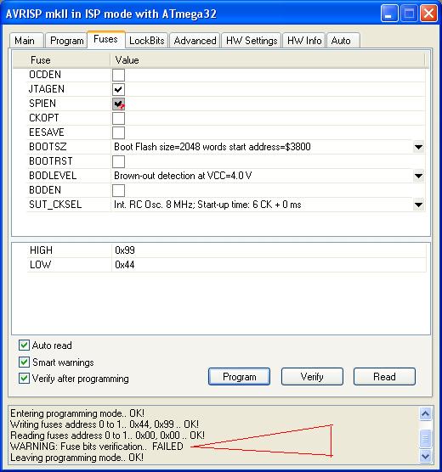Select the Fuses tab
The height and width of the screenshot is (472, 442).
[106, 39]
